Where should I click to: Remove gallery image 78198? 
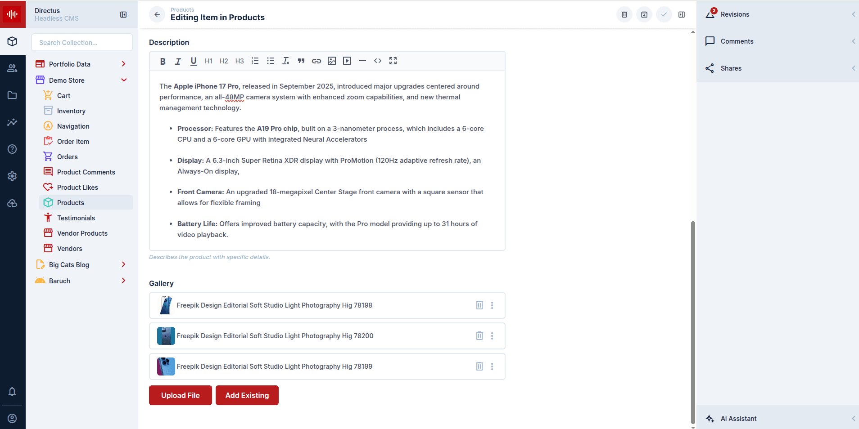pos(479,305)
